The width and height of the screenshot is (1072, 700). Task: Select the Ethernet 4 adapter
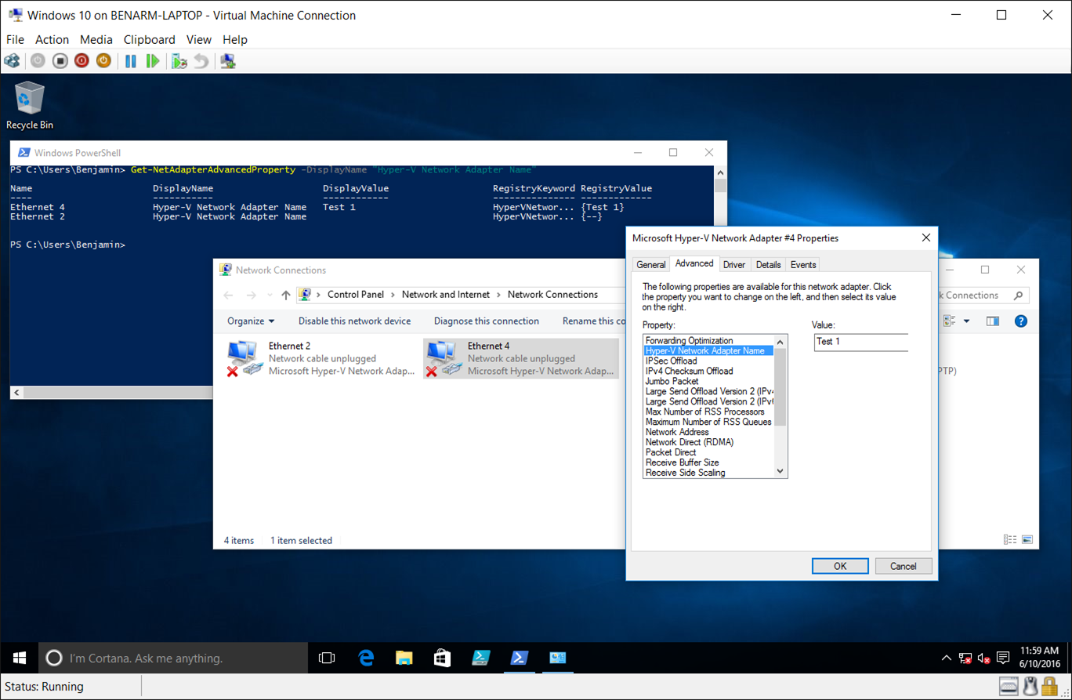[x=520, y=358]
